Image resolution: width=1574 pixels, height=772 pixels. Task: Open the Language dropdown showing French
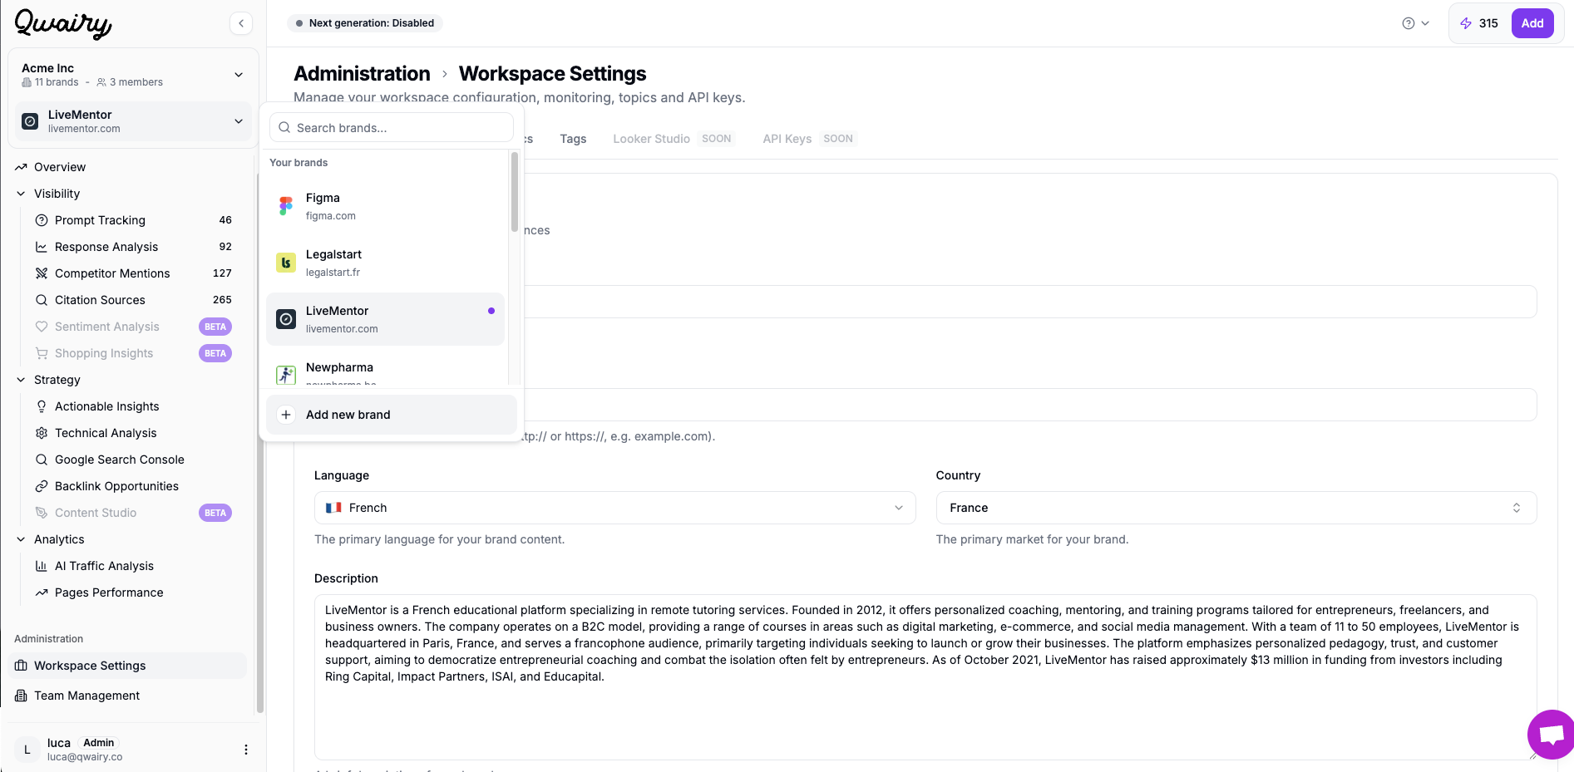pyautogui.click(x=614, y=508)
